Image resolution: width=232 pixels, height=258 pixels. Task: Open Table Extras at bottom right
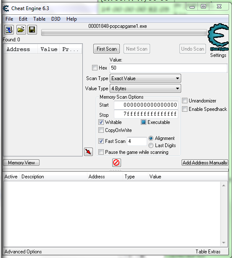(208, 252)
